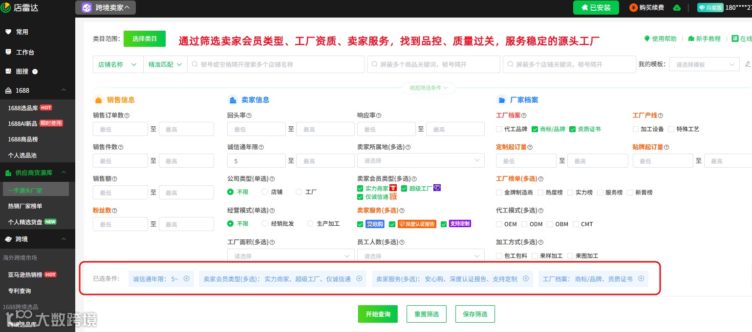Click the green cloud download icon

point(677,8)
